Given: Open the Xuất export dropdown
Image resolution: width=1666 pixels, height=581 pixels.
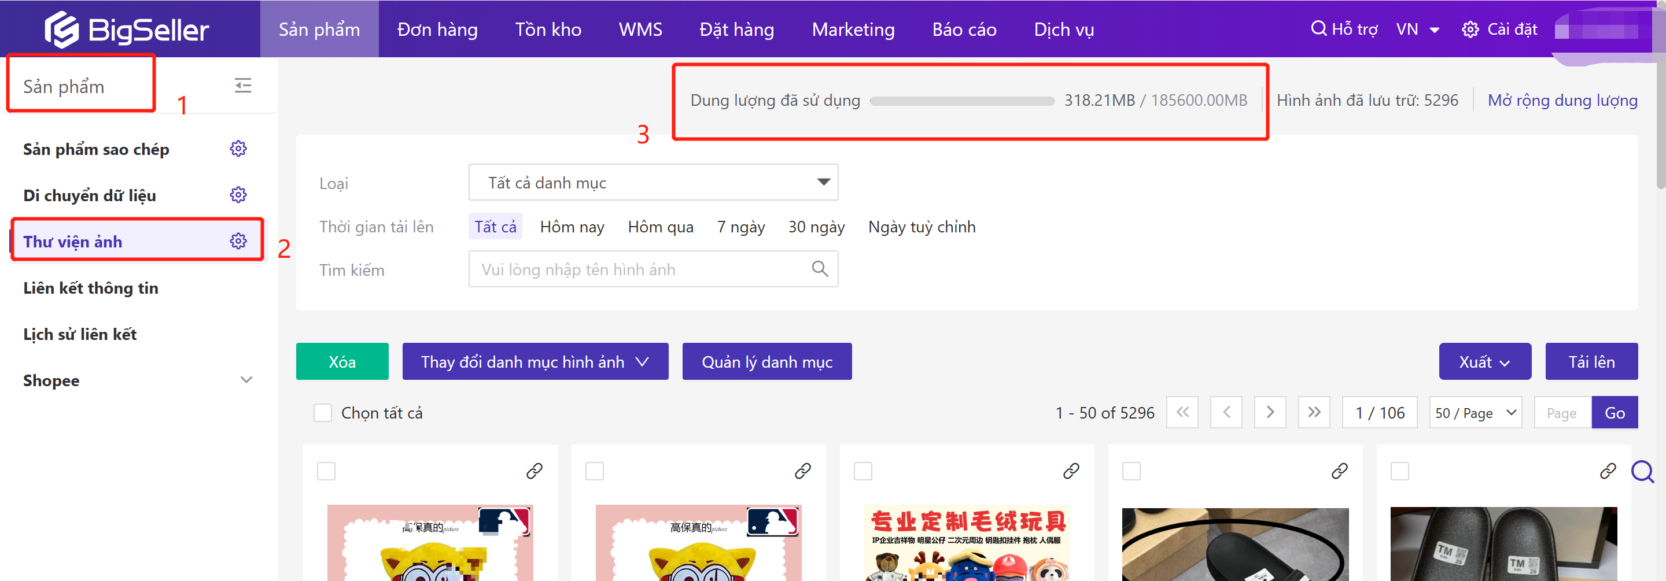Looking at the screenshot, I should pos(1485,361).
